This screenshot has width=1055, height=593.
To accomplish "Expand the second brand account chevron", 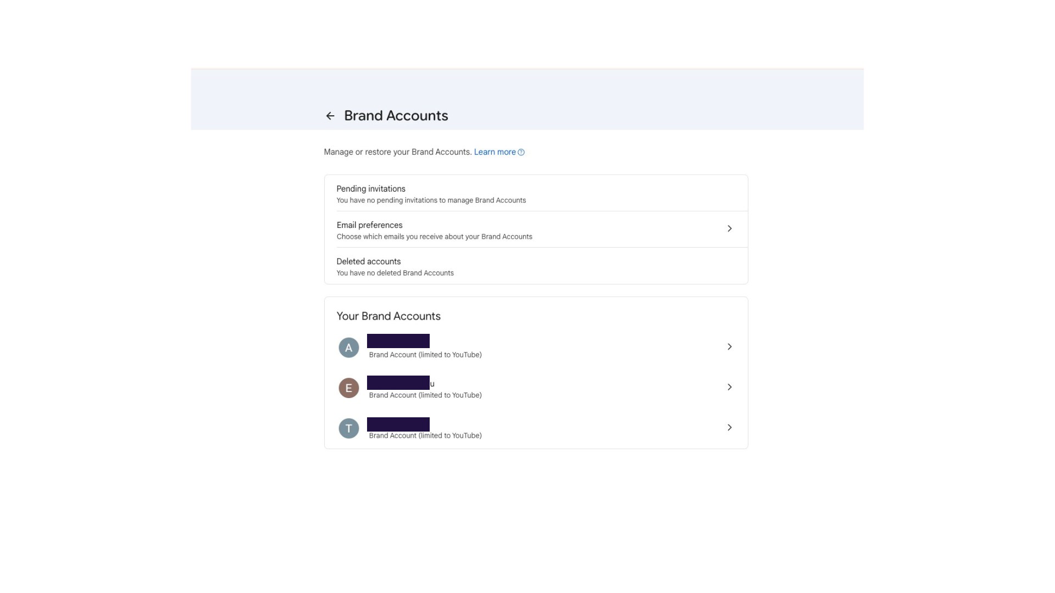I will coord(730,387).
